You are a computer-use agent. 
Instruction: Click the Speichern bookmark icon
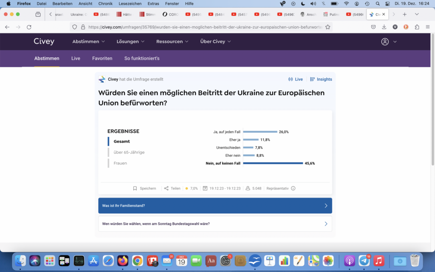[x=135, y=188]
